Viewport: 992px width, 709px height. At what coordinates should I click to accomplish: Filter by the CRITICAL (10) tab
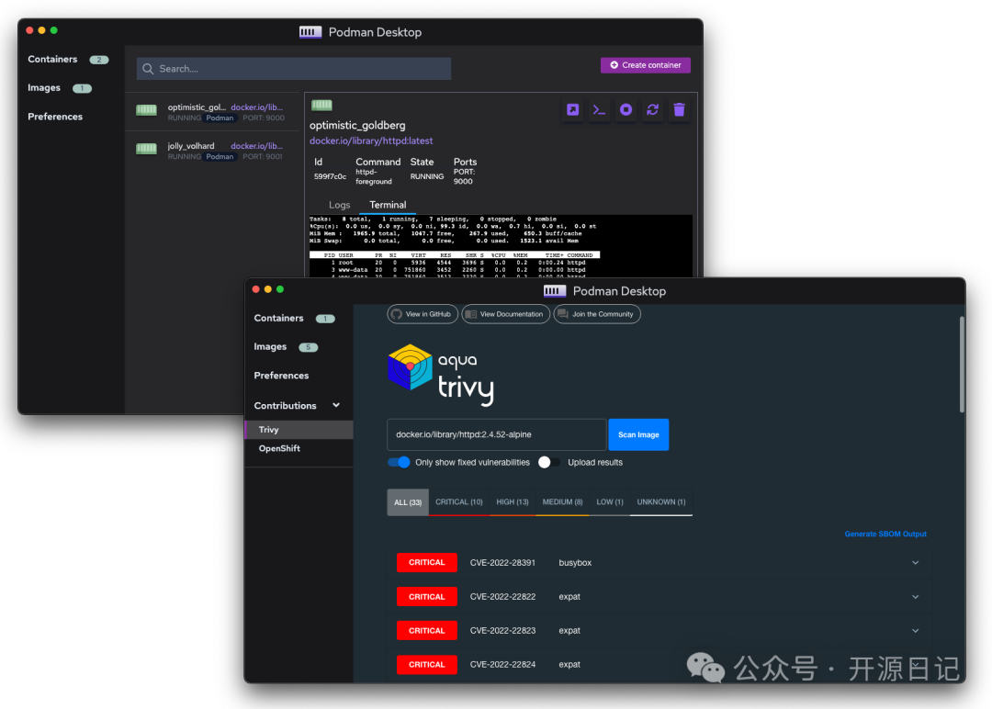[458, 502]
